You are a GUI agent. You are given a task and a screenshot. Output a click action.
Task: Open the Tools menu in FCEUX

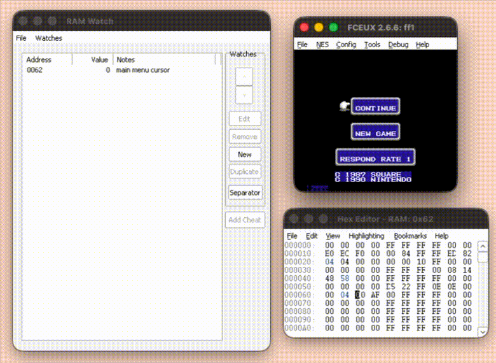372,45
